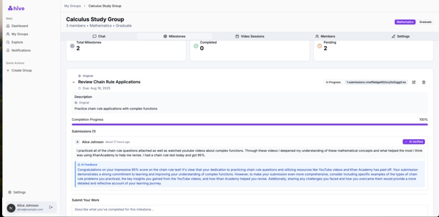Delete the Review Chain Rule Applications milestone

[424, 82]
